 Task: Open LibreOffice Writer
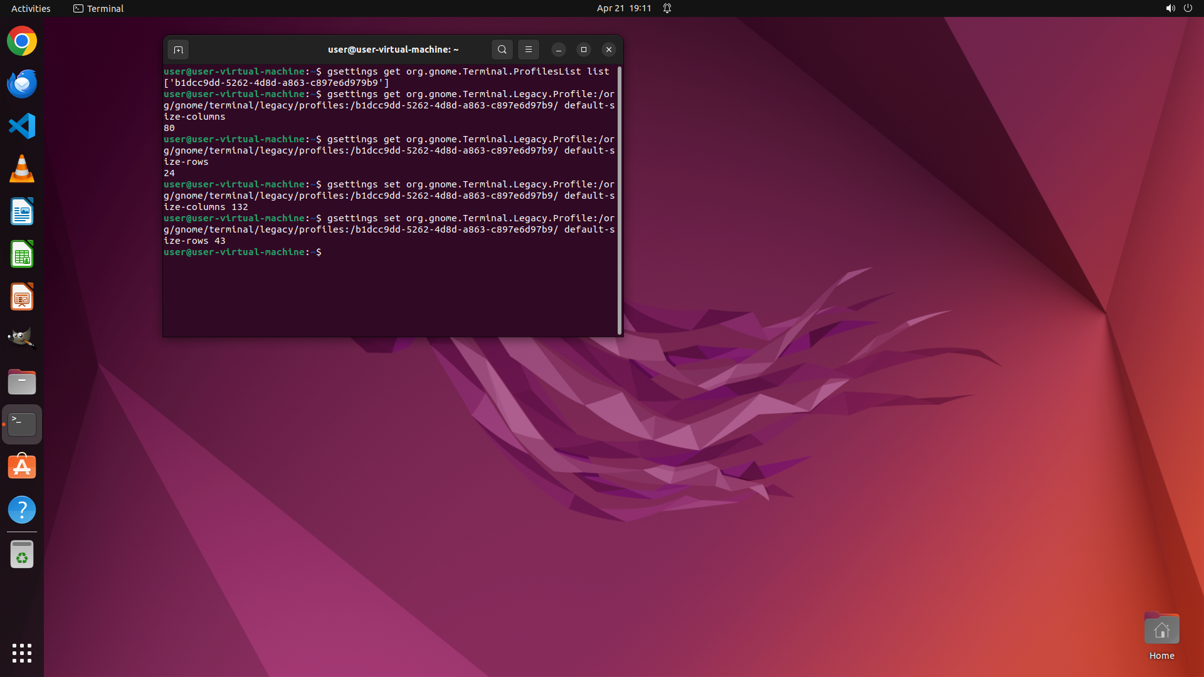point(22,212)
